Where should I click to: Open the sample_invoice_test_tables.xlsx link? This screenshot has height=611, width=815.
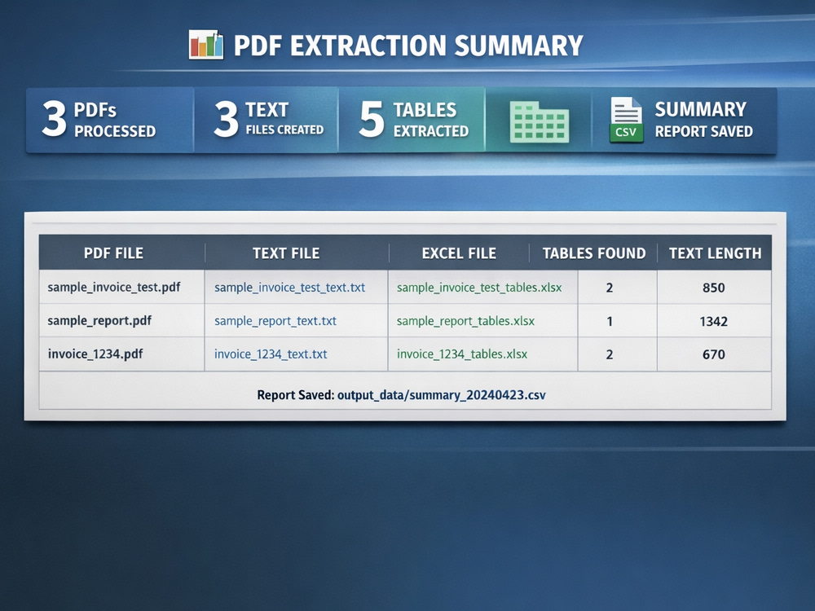click(479, 288)
